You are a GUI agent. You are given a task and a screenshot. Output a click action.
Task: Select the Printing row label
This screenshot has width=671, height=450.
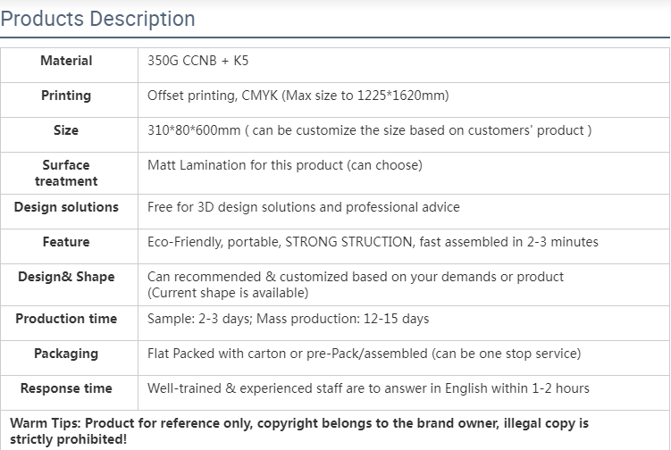tap(66, 96)
